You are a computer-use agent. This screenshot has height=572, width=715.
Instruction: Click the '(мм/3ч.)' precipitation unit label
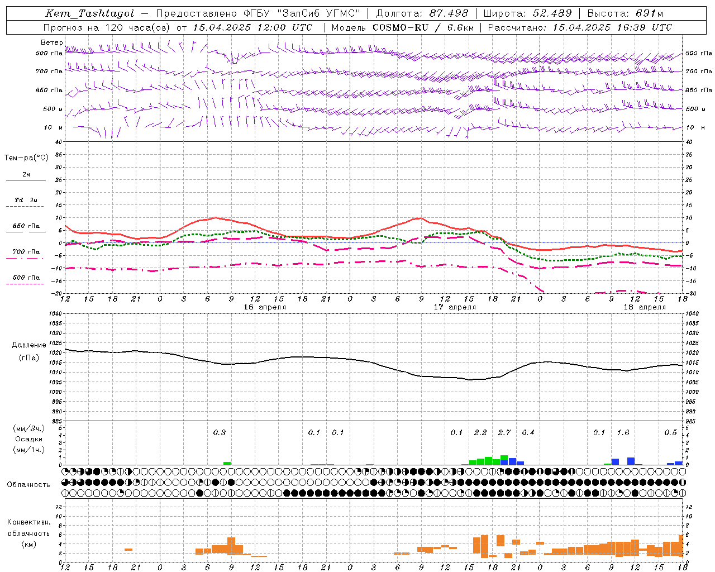(x=29, y=428)
